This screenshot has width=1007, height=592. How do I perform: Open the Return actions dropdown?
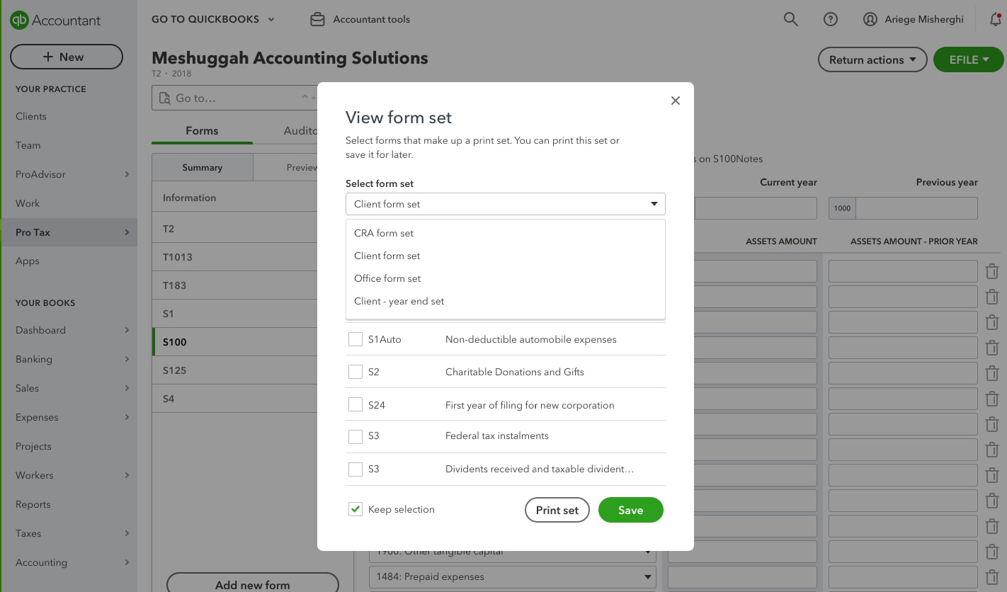coord(872,60)
